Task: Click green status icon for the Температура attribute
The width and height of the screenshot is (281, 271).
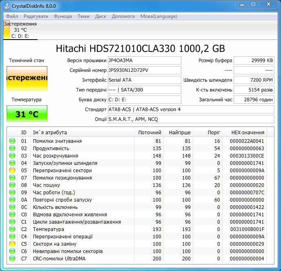Action: click(x=12, y=229)
